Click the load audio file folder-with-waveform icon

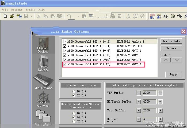click(19, 16)
